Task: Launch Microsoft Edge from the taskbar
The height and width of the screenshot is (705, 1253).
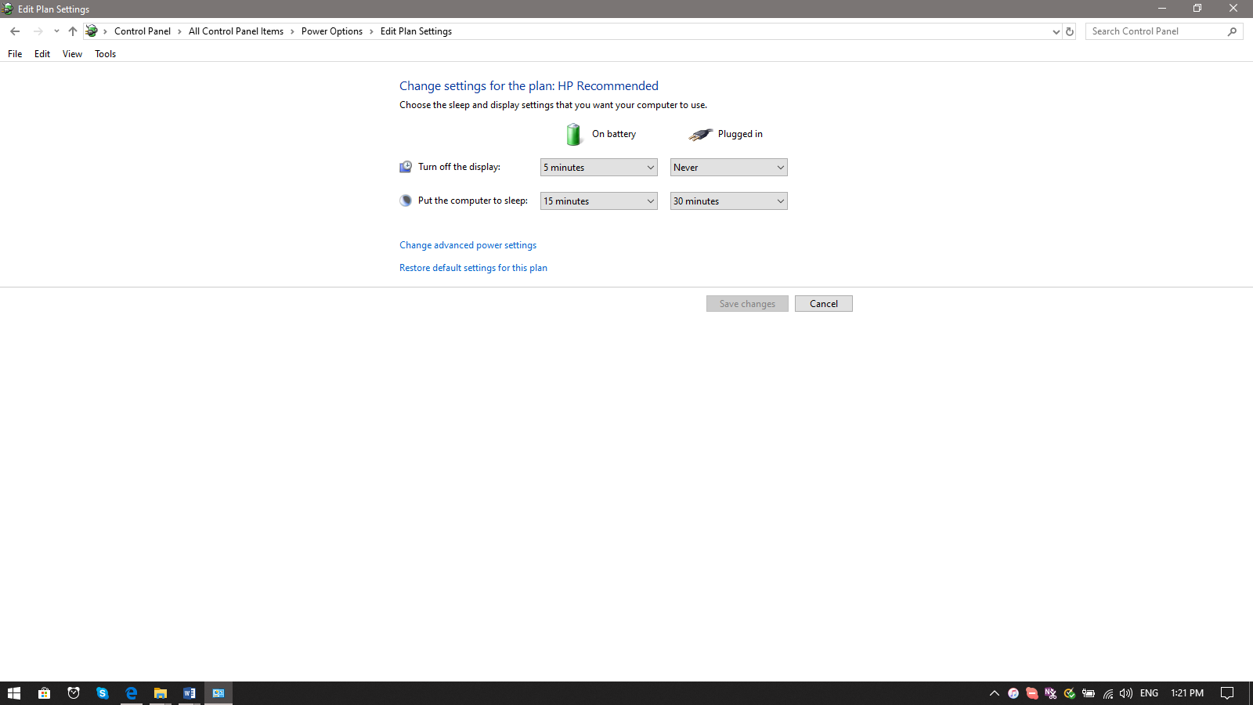Action: coord(132,692)
